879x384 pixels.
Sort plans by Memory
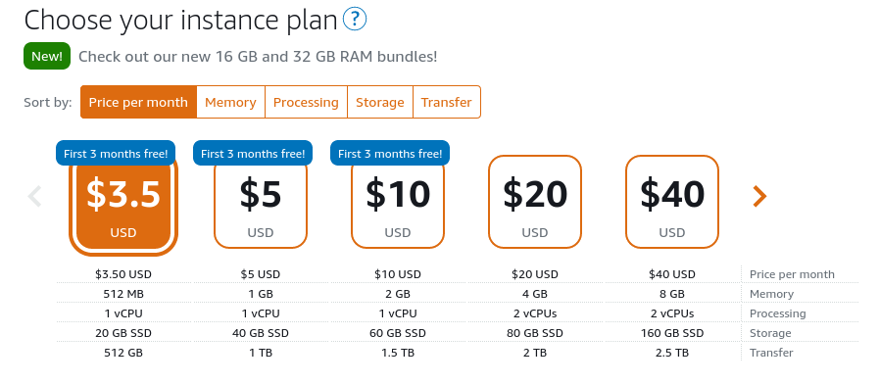pyautogui.click(x=230, y=102)
